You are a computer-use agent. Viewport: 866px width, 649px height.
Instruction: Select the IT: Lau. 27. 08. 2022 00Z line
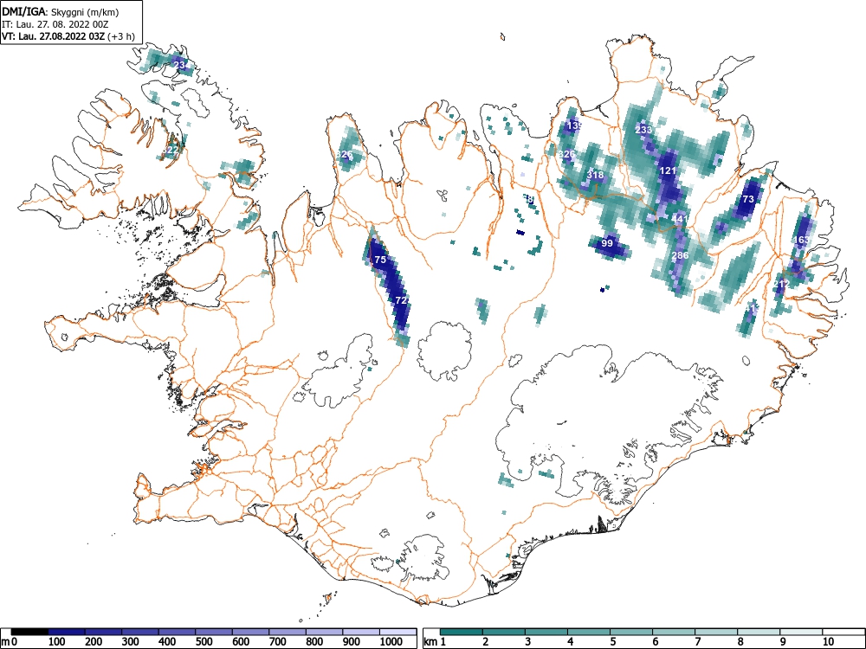coord(55,24)
